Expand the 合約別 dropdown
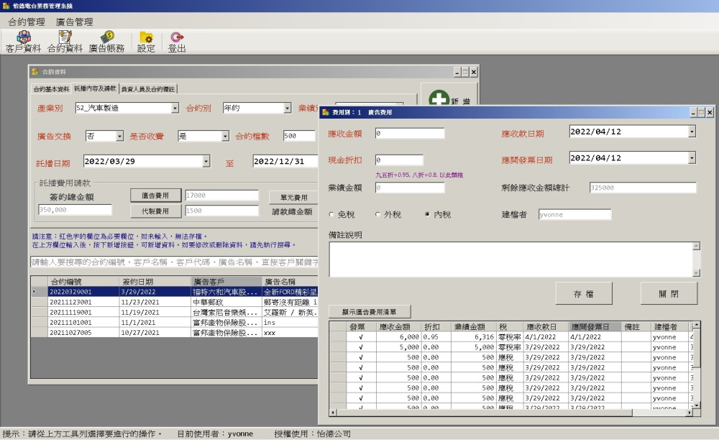 [x=287, y=108]
